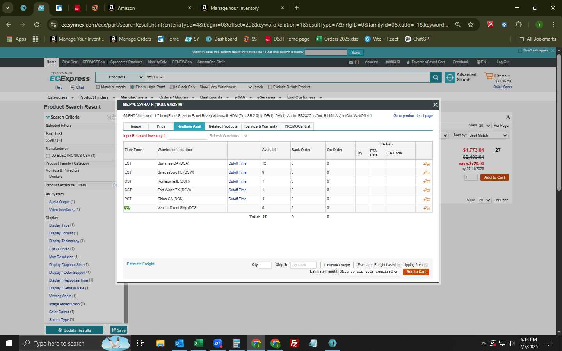The image size is (562, 351).
Task: Expand the Product Finders menu
Action: tap(97, 97)
